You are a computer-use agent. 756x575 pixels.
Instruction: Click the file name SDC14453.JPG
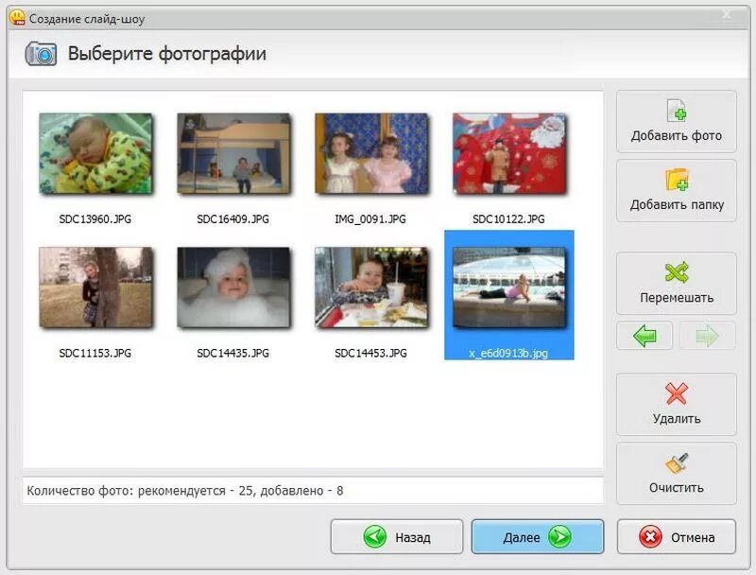(370, 353)
